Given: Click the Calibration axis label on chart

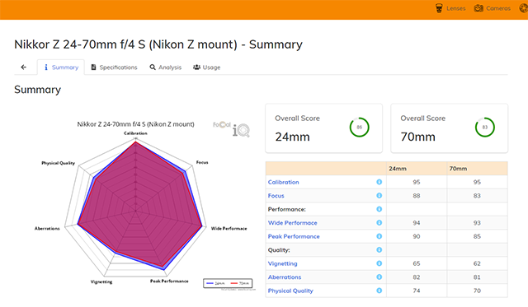Looking at the screenshot, I should pos(135,133).
